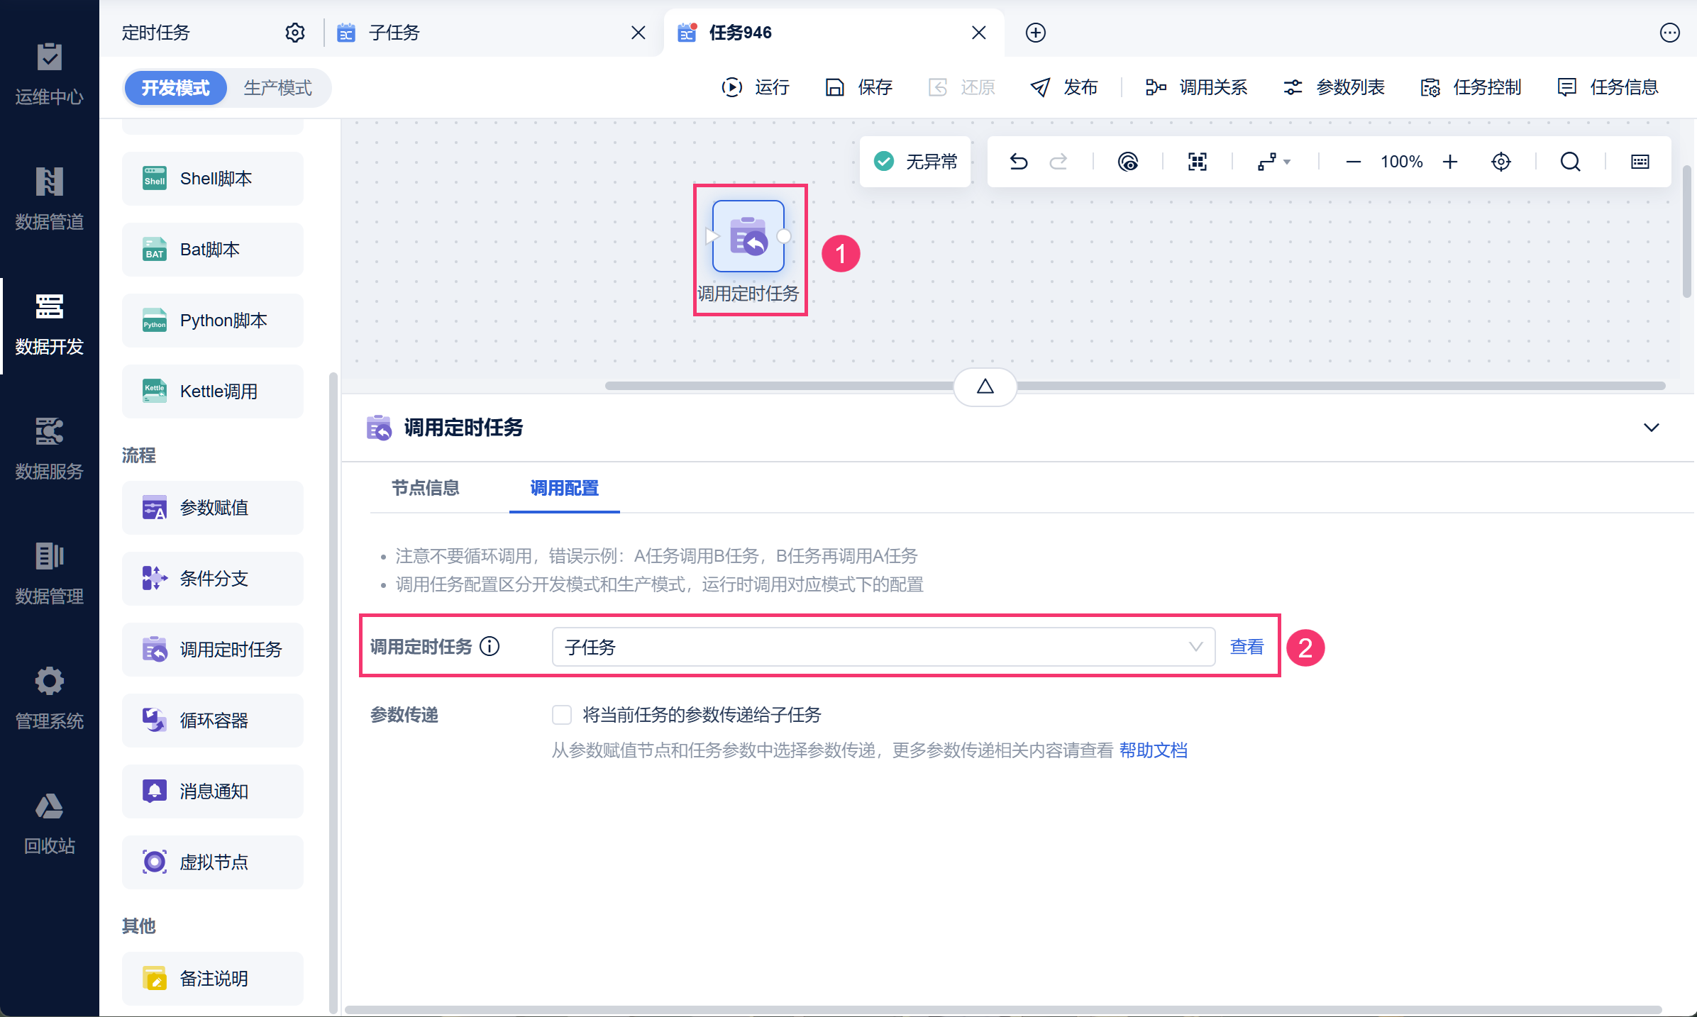Viewport: 1697px width, 1017px height.
Task: Open the 调用定时任务 子任务 dropdown
Action: [883, 647]
